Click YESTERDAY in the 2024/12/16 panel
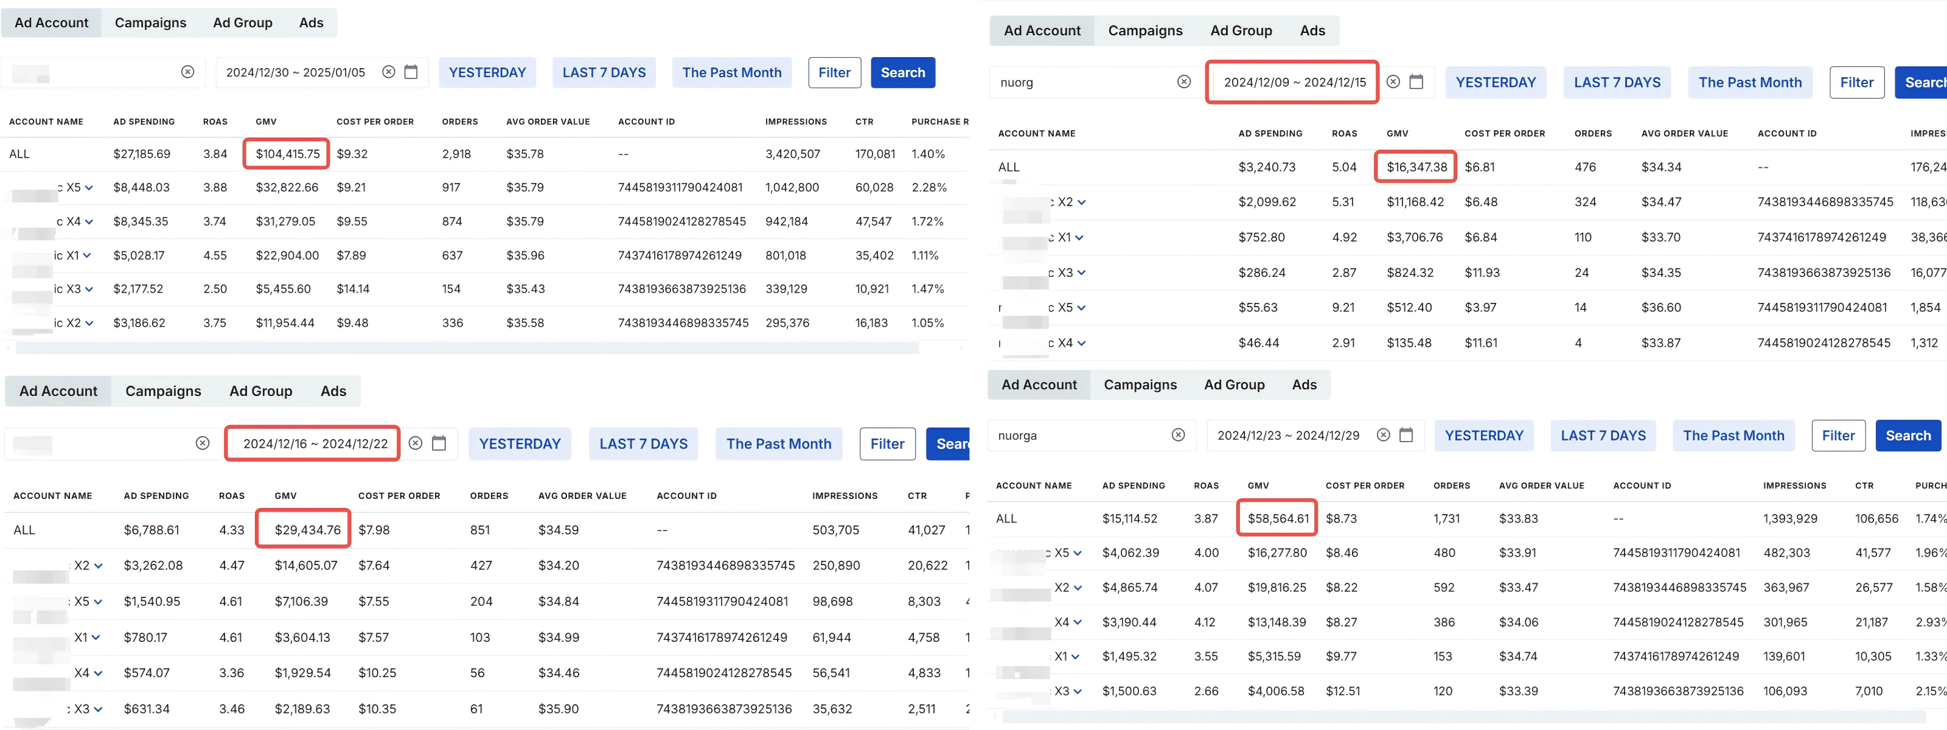The width and height of the screenshot is (1947, 730). [x=520, y=443]
